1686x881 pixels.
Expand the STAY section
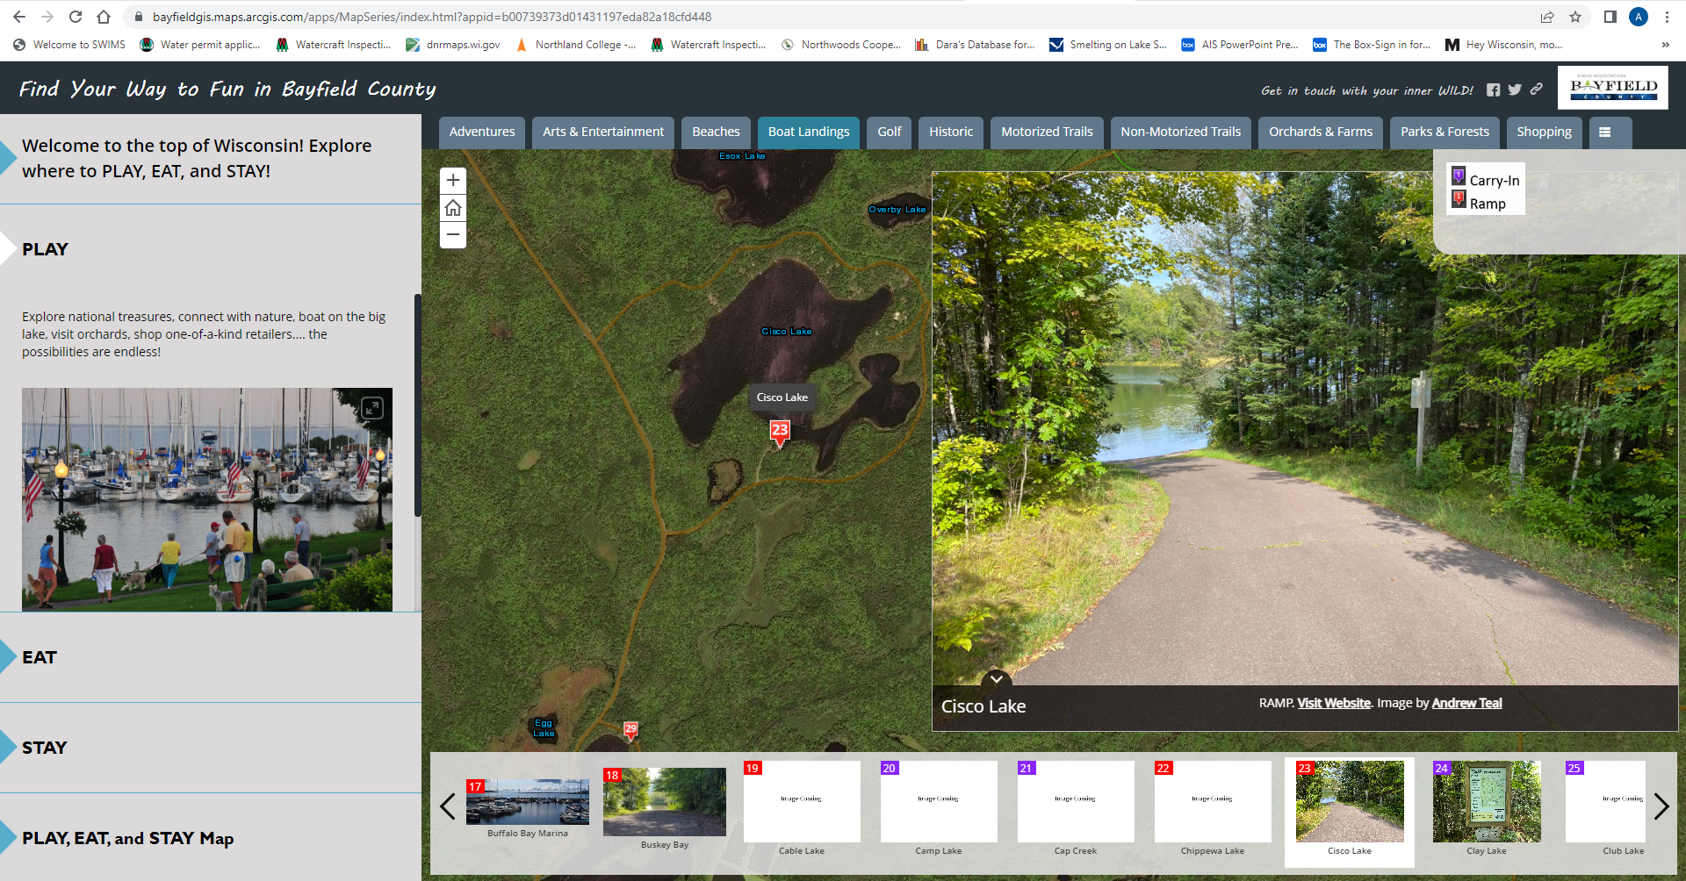tap(211, 748)
